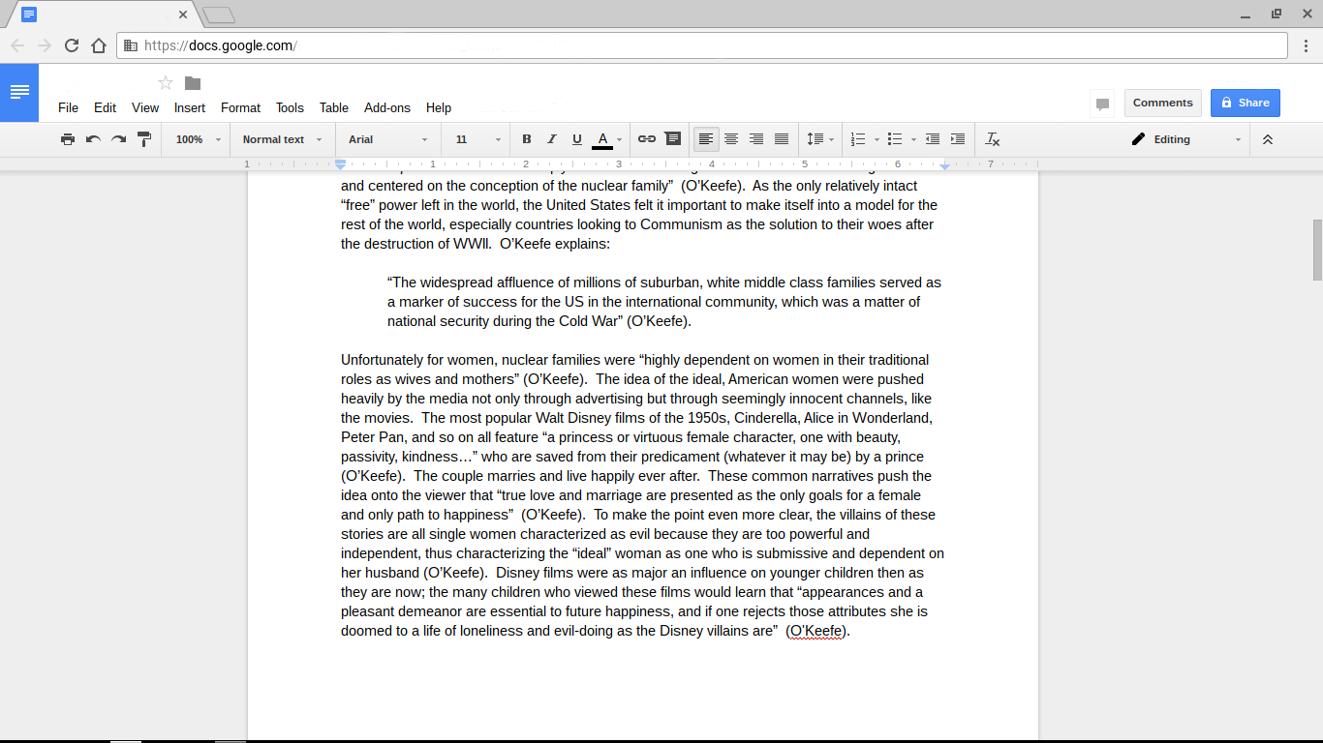Toggle italic formatting
This screenshot has width=1323, height=743.
(552, 139)
